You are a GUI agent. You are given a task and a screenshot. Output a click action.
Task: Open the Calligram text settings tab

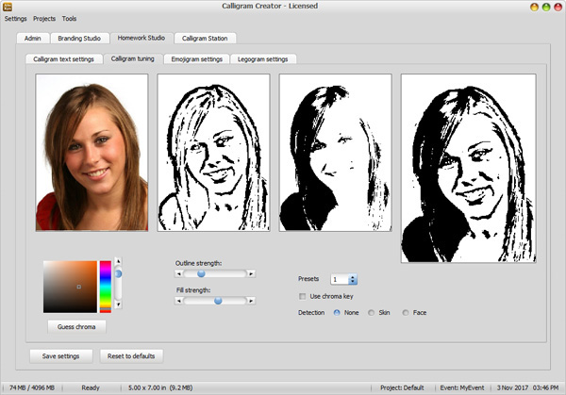(63, 59)
